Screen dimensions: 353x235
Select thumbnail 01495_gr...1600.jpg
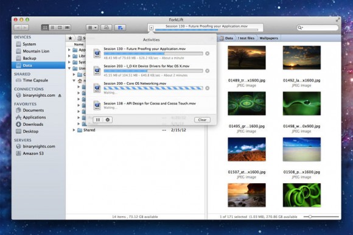point(246,103)
